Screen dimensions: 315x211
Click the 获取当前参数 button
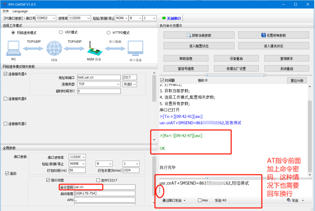(x=199, y=35)
